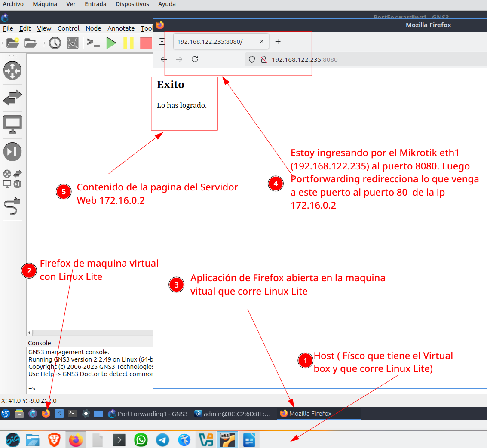Open a new Firefox tab
Image resolution: width=487 pixels, height=448 pixels.
point(278,42)
